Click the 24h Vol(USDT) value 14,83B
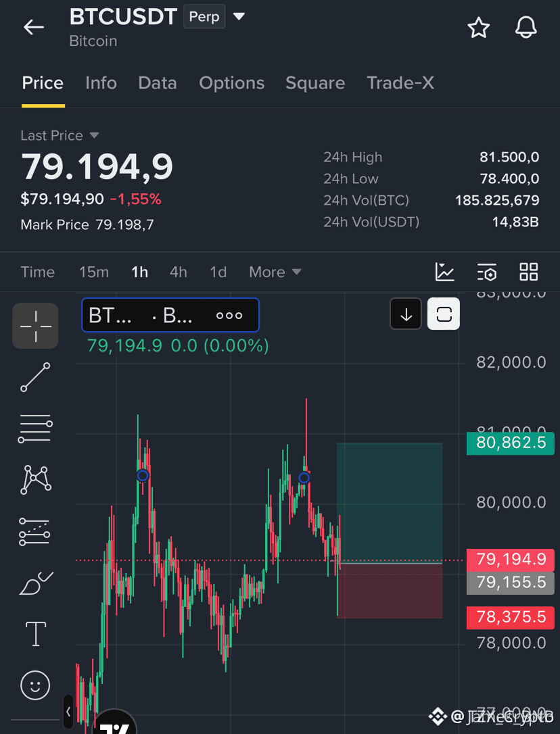 (515, 222)
